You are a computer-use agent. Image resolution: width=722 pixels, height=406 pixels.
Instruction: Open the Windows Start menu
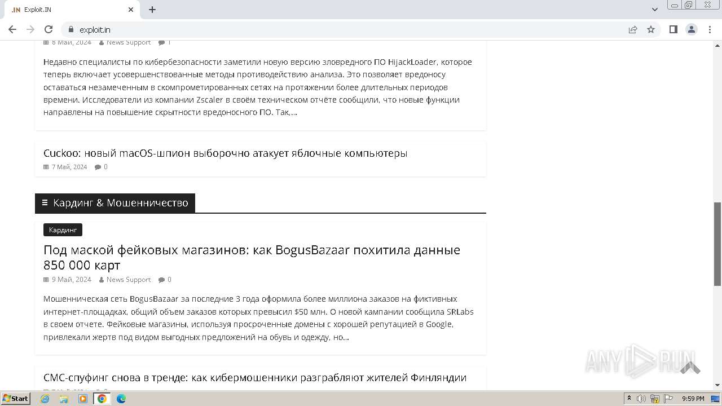point(16,398)
